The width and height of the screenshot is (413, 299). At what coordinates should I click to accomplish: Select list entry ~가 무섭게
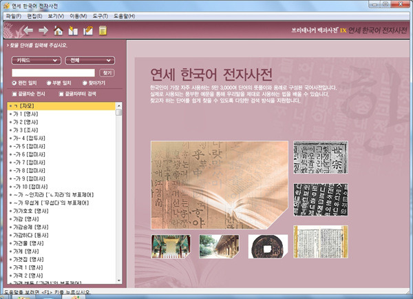coord(61,203)
